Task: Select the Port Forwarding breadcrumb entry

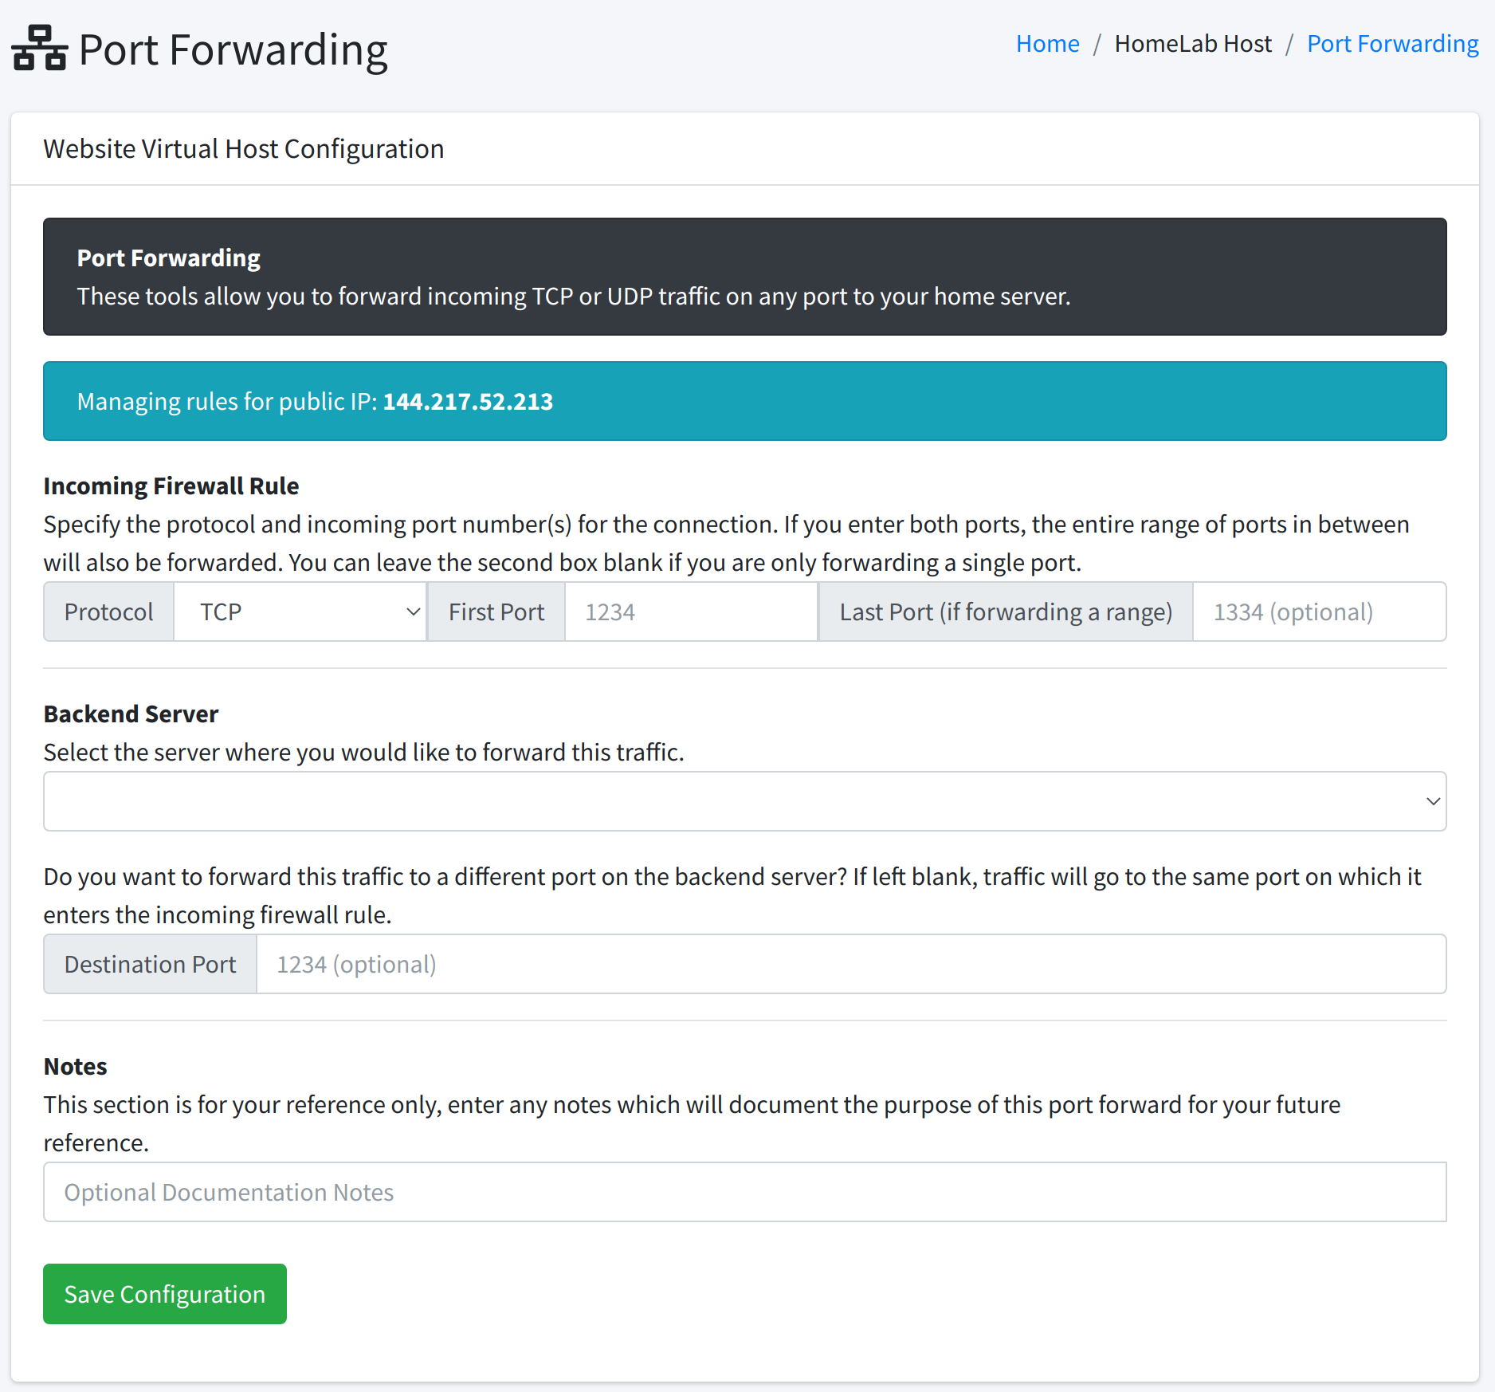Action: pos(1392,43)
